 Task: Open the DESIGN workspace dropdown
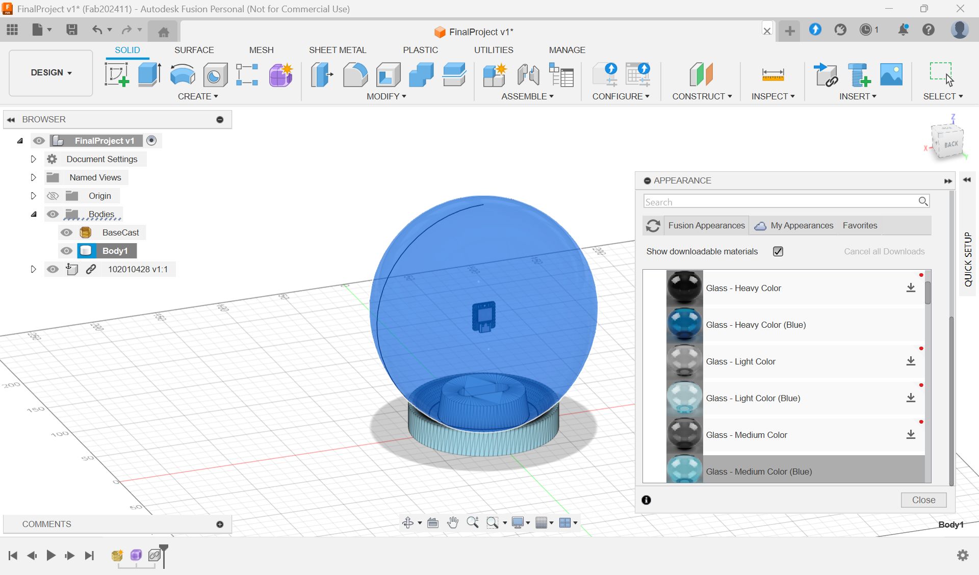tap(51, 73)
